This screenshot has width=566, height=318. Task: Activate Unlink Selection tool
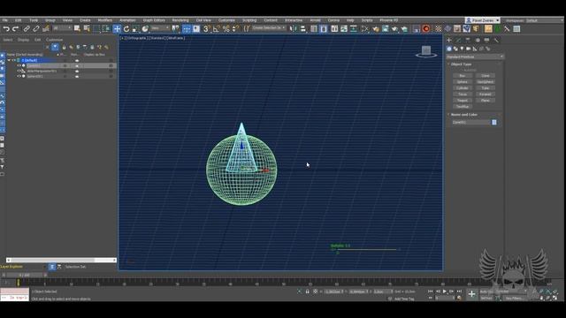click(36, 29)
